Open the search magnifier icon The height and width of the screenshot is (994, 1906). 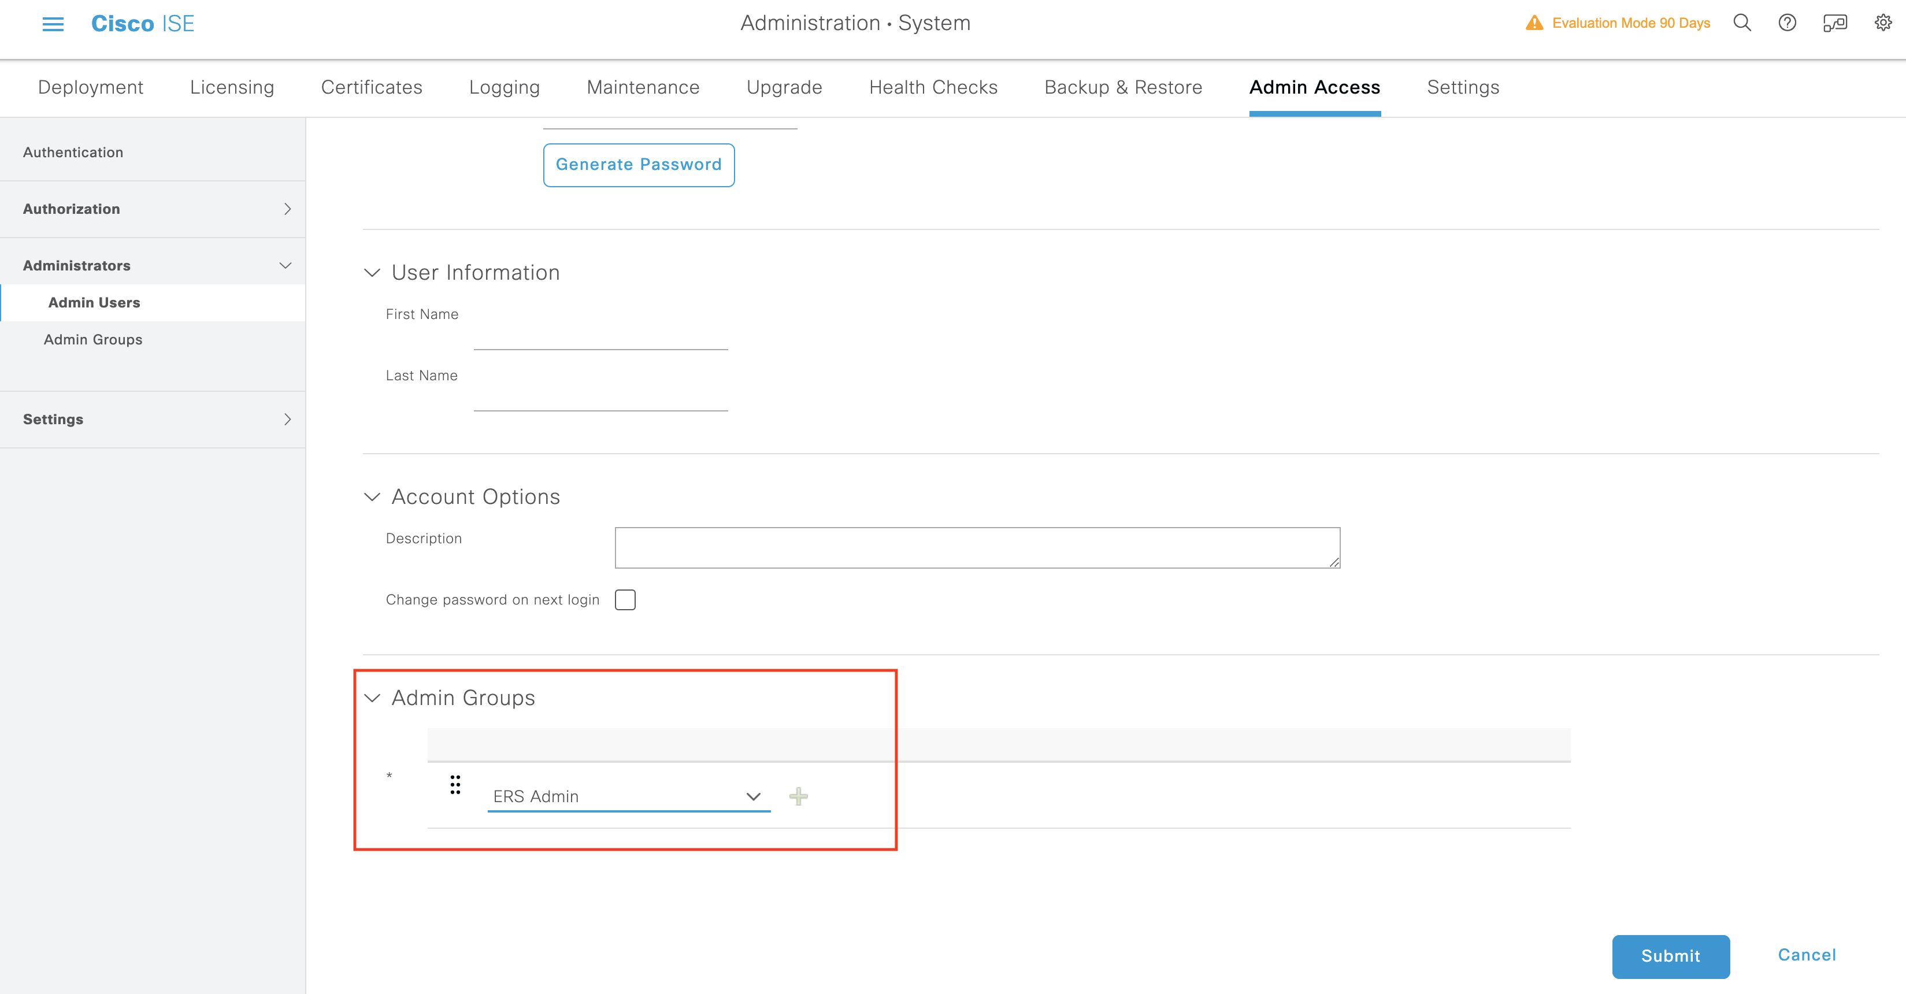[1742, 23]
